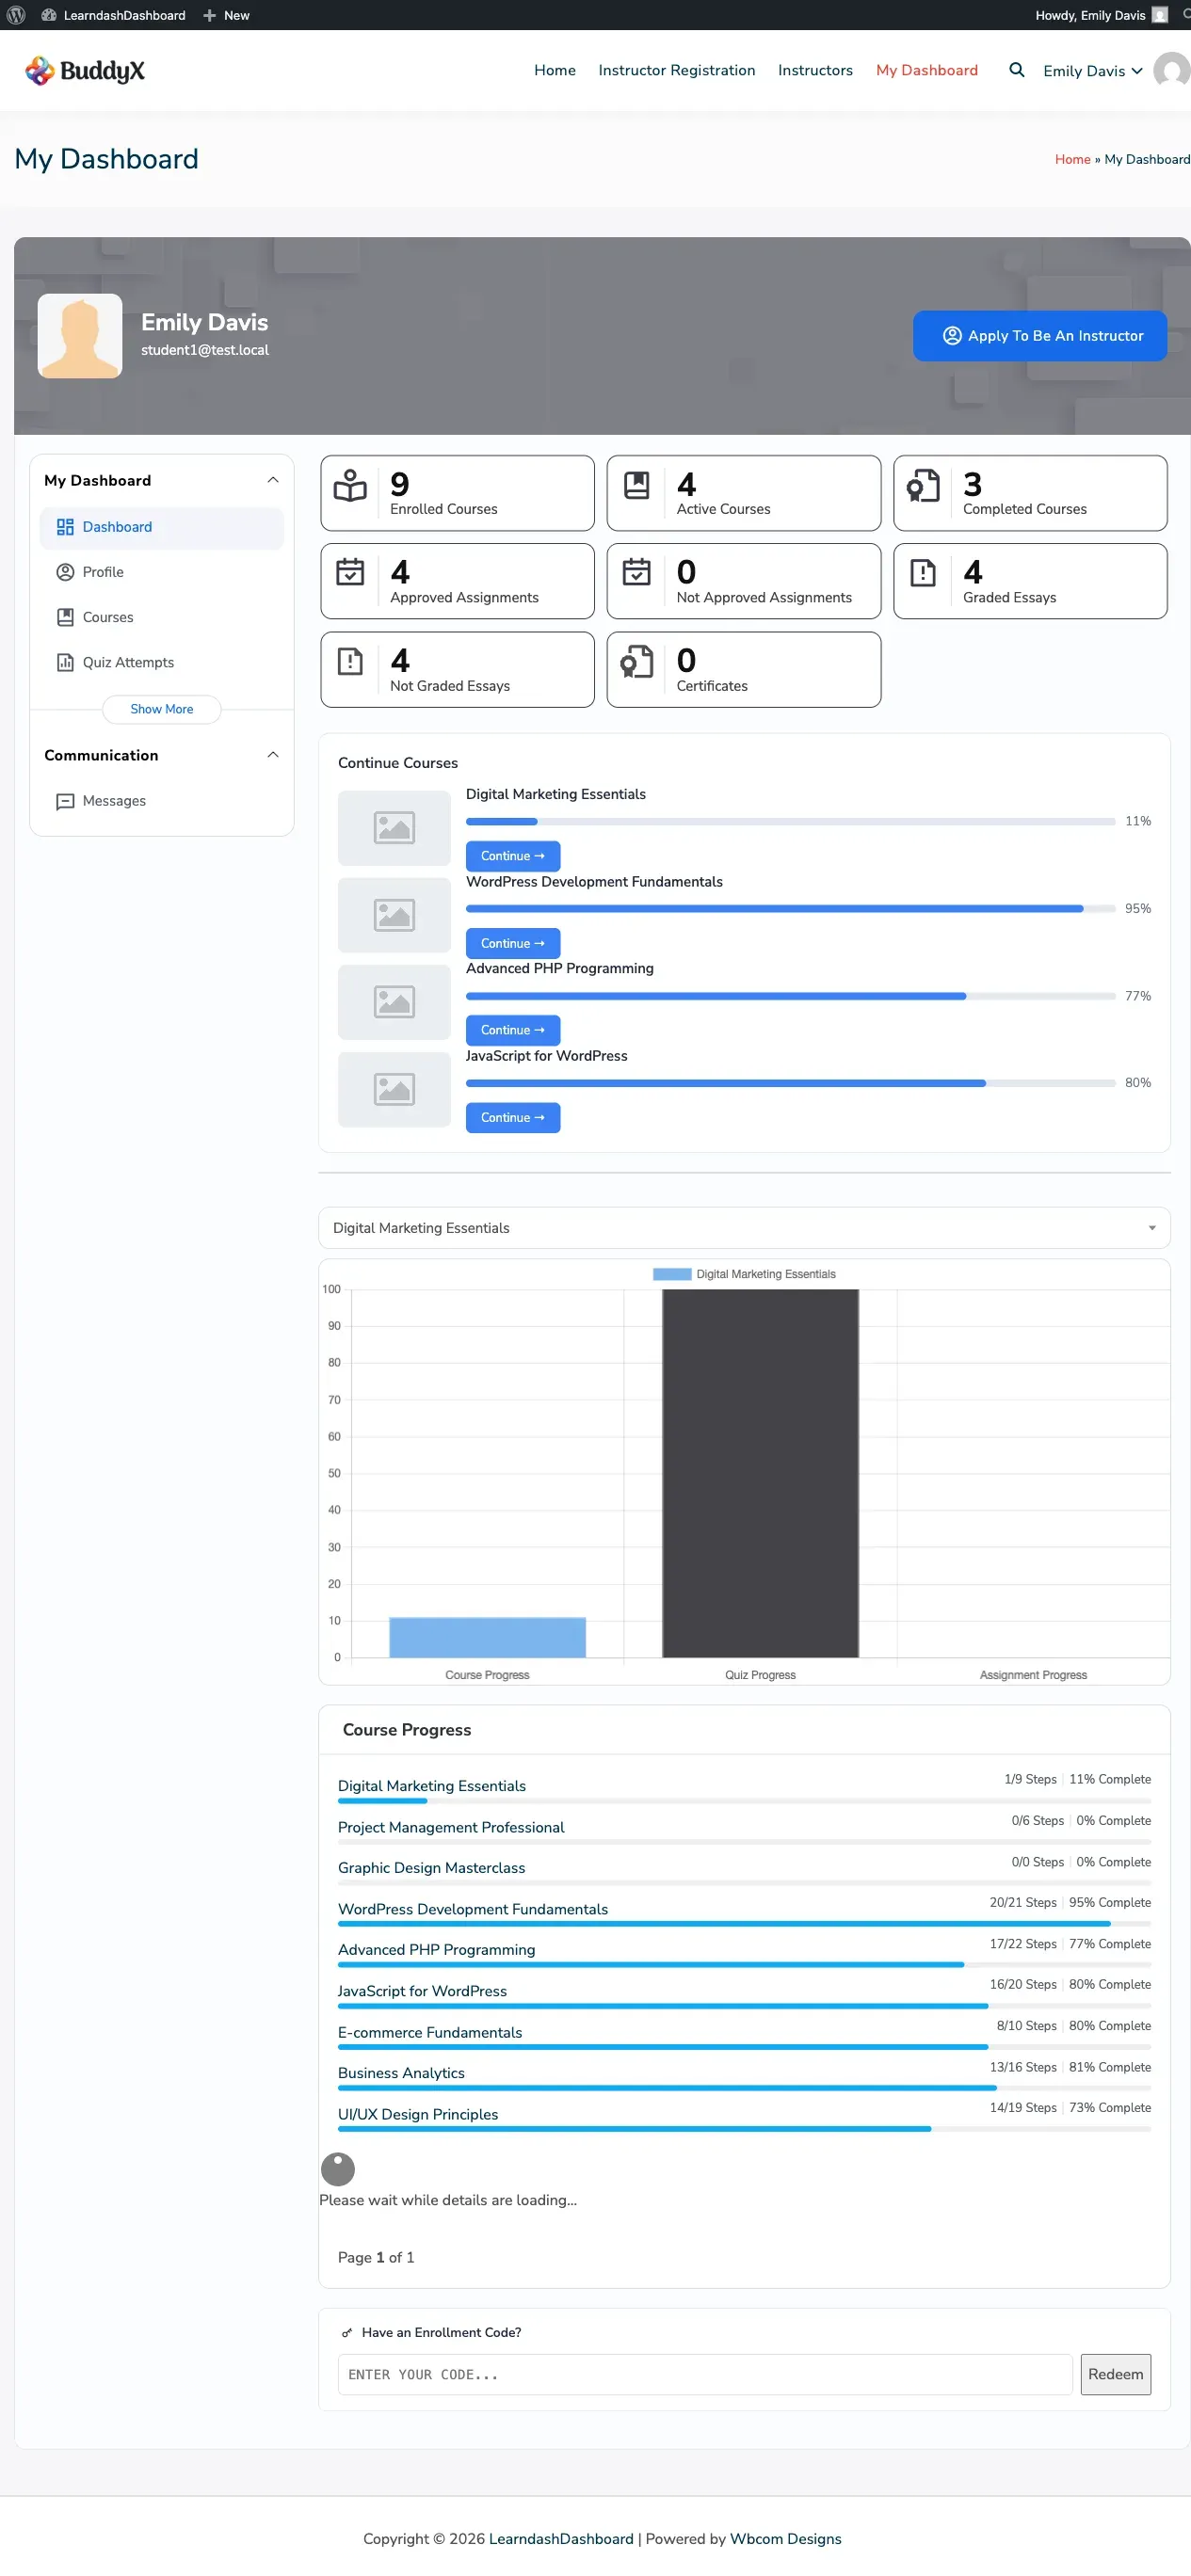The image size is (1191, 2576).
Task: Click the Wbcom Designs footer link
Action: pyautogui.click(x=785, y=2539)
